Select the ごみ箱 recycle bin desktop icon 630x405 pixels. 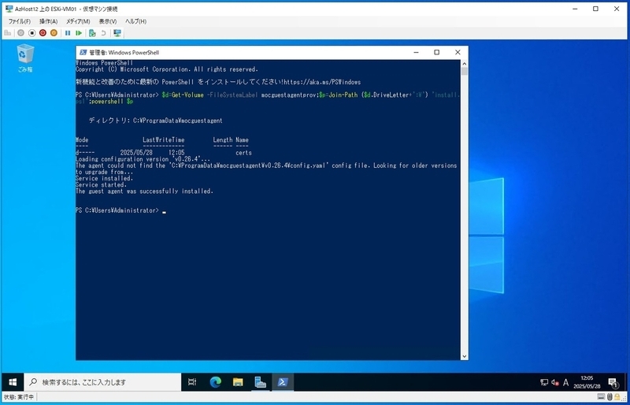[25, 58]
